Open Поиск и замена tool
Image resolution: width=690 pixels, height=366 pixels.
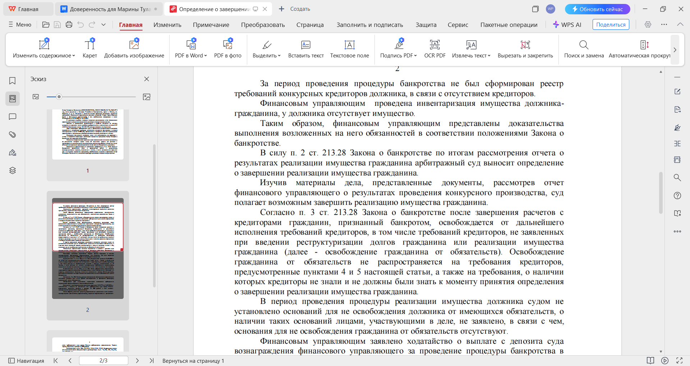coord(583,48)
